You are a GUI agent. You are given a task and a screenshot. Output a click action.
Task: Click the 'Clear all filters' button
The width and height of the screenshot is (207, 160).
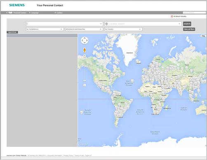tap(189, 29)
